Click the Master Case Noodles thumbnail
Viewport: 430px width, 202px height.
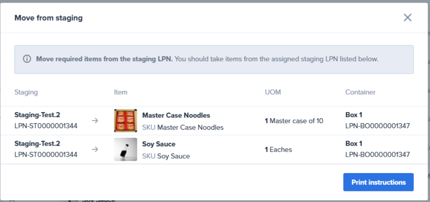[125, 121]
